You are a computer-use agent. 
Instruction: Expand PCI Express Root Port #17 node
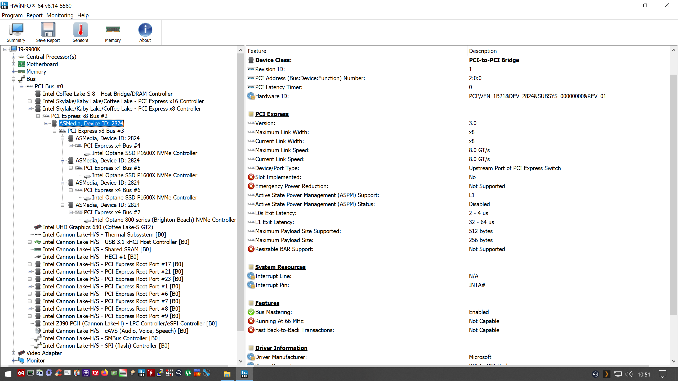pos(30,264)
